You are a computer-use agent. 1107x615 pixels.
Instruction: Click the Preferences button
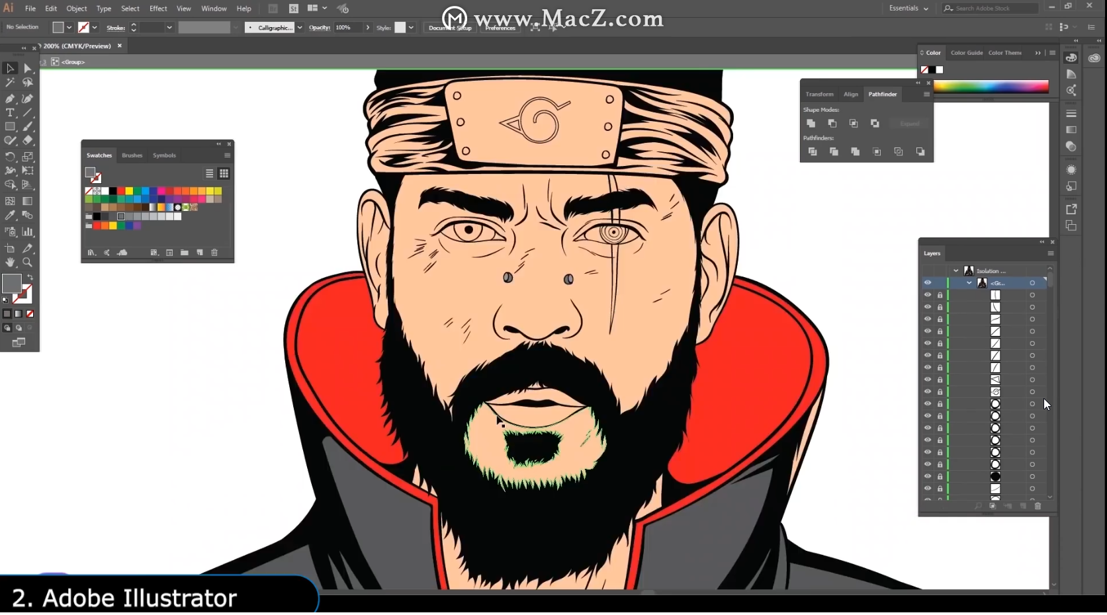tap(500, 28)
